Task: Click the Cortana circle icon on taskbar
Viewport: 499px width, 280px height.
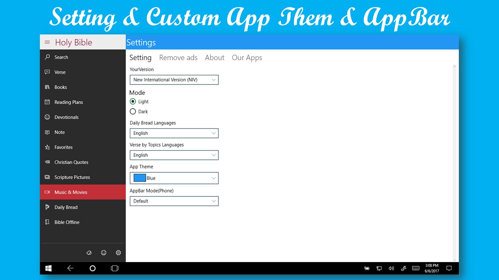Action: tap(92, 268)
